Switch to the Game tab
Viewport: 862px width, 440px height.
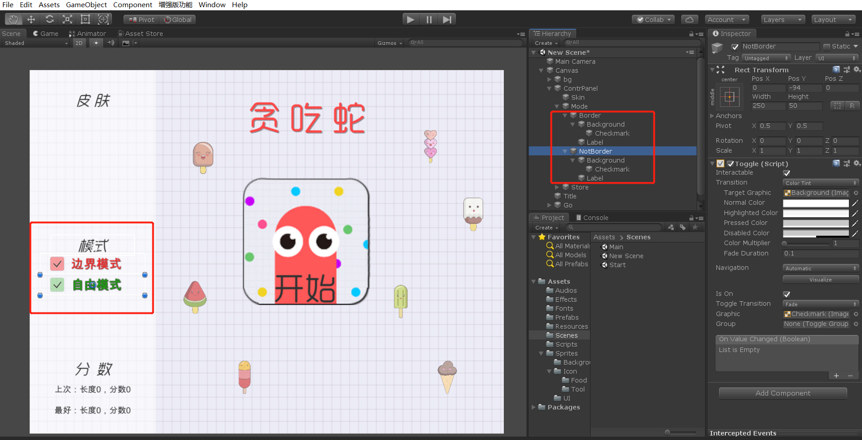45,34
